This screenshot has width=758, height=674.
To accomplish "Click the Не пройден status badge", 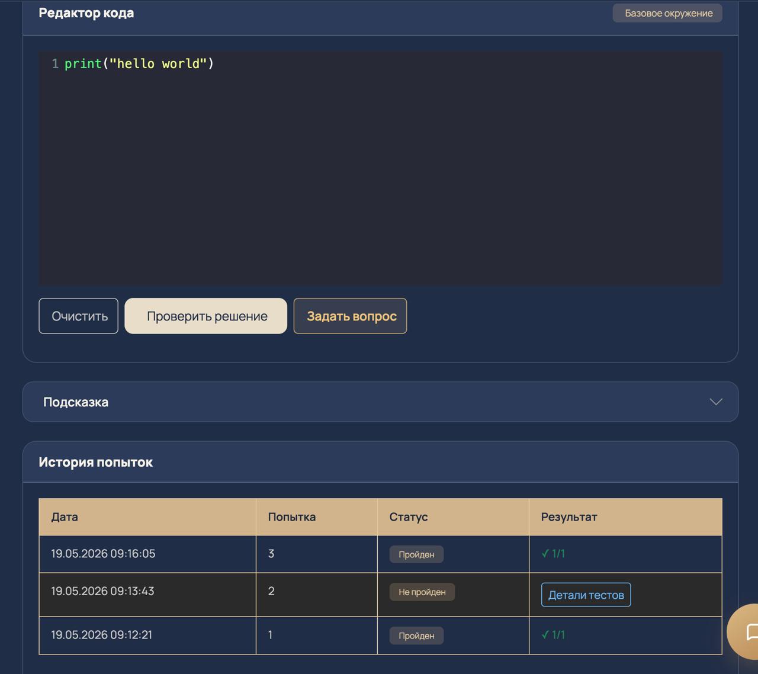I will point(422,592).
